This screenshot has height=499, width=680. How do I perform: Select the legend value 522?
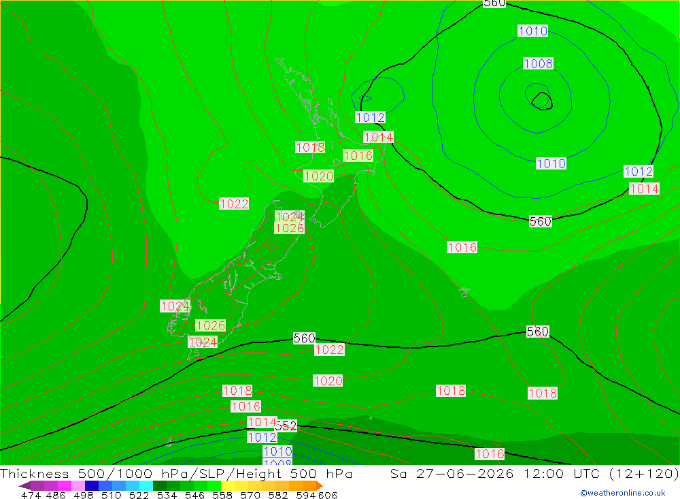click(139, 495)
